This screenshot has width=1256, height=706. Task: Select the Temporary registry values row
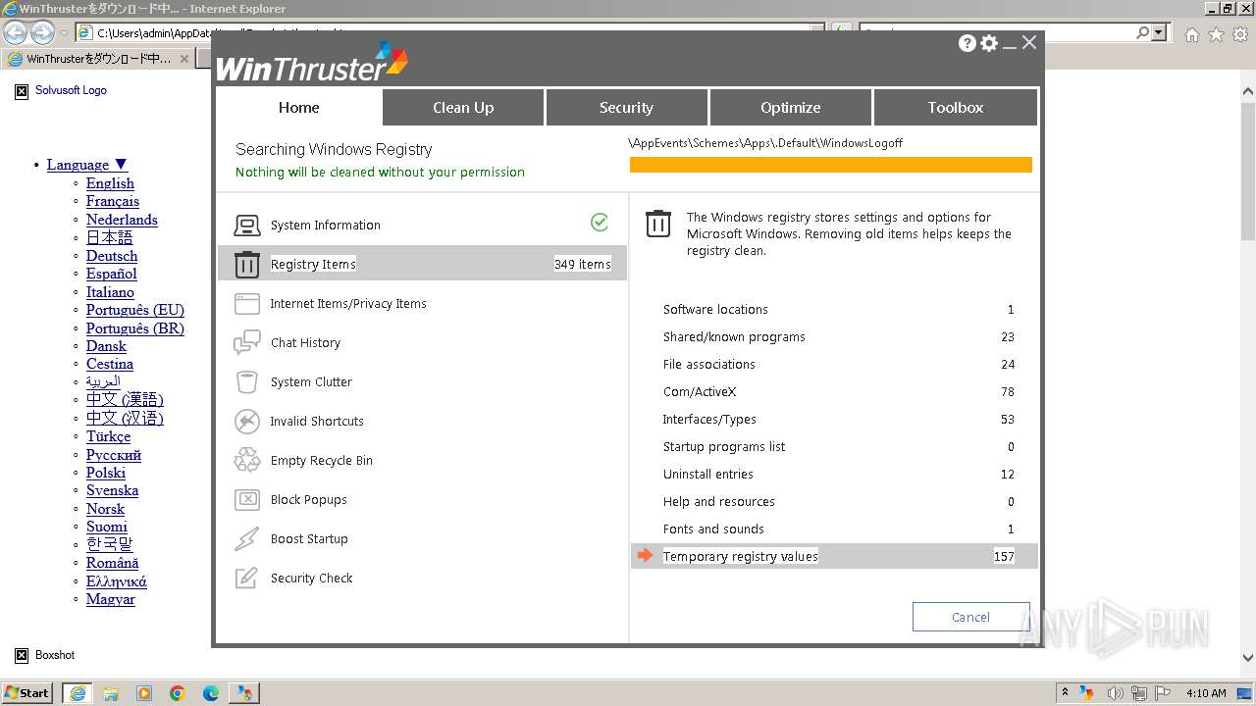coord(834,556)
